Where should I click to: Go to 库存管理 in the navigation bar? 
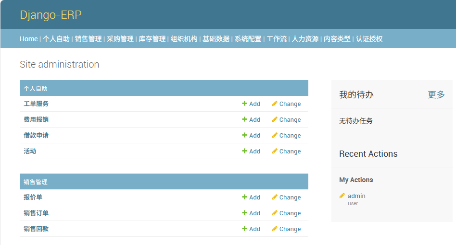click(152, 39)
